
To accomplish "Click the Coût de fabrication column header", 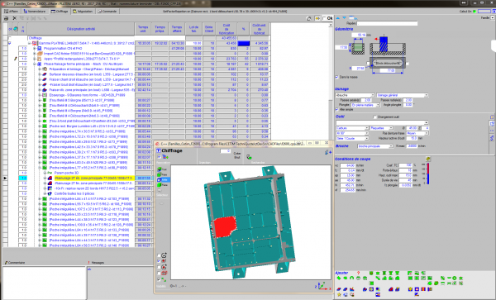I will coord(227,29).
